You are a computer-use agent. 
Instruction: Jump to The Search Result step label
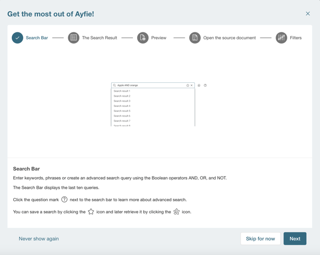[x=99, y=38]
